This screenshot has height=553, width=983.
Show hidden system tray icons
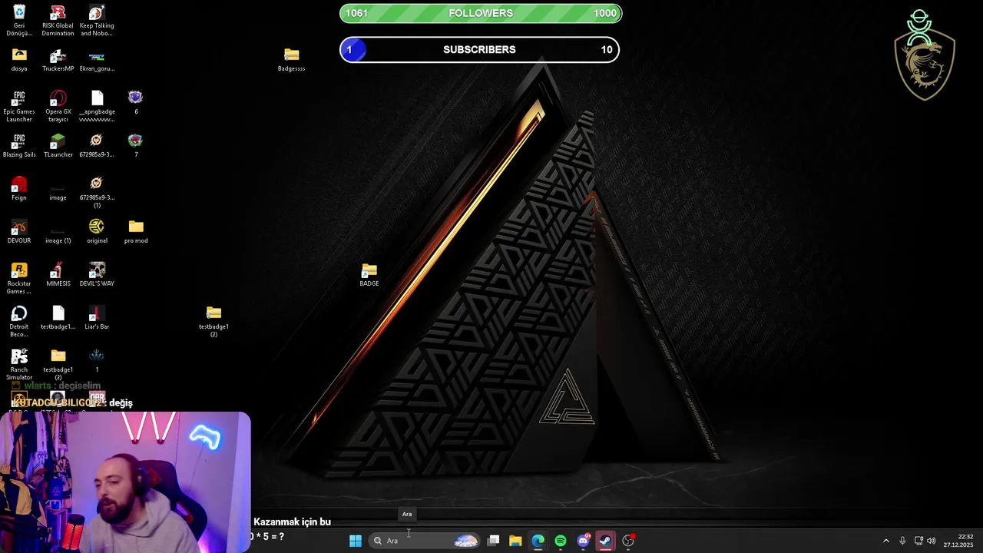(x=885, y=541)
